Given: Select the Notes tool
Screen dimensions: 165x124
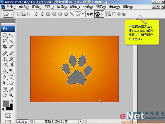Looking at the screenshot, I should tap(5, 90).
